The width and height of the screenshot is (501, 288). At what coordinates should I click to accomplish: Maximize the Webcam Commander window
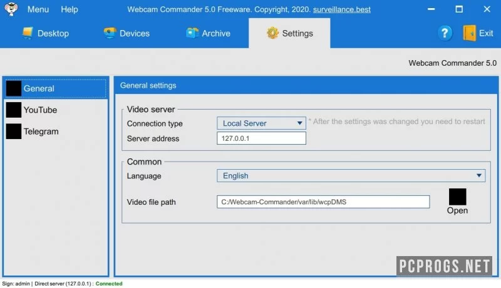pos(459,9)
